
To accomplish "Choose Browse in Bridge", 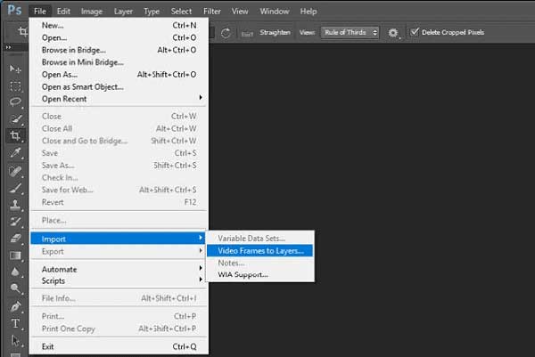I will tap(118, 50).
